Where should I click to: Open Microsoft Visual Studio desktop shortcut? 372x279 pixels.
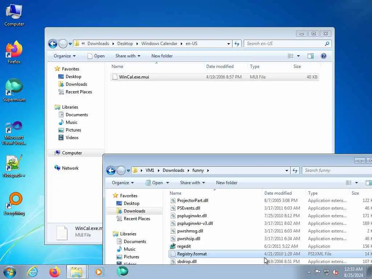coord(14,133)
